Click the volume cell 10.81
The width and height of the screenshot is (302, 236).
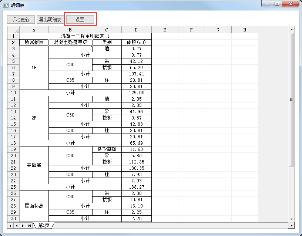pyautogui.click(x=137, y=200)
